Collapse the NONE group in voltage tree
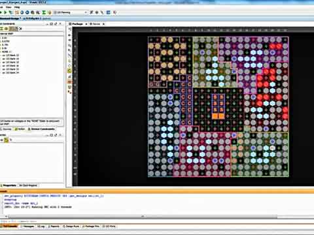The height and width of the screenshot is (235, 314). pos(1,52)
